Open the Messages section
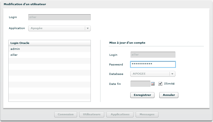The image size is (213, 122). [147, 114]
